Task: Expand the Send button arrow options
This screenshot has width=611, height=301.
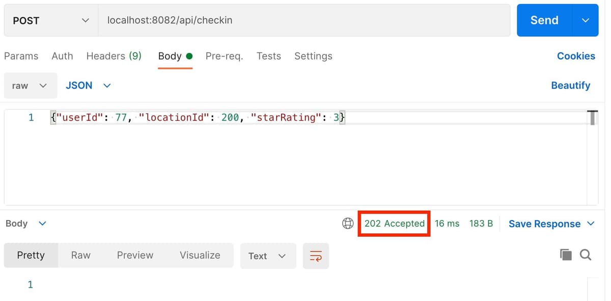Action: pyautogui.click(x=586, y=20)
